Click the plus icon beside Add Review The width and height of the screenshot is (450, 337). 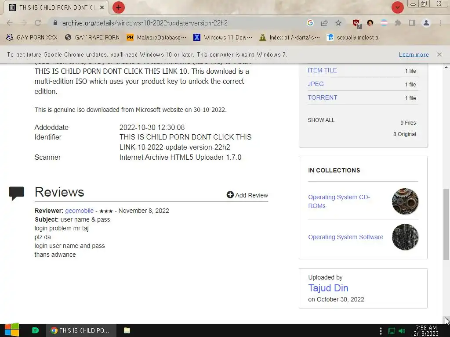coord(230,195)
